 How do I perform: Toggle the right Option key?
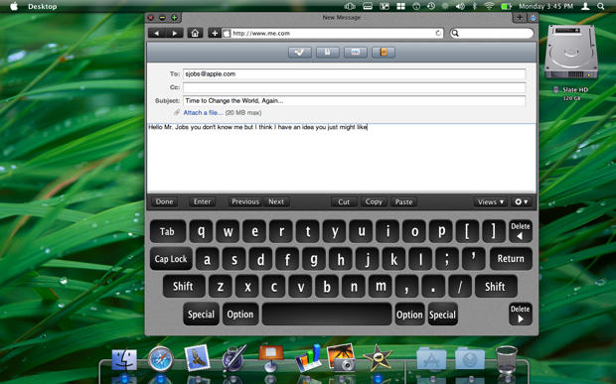point(409,315)
